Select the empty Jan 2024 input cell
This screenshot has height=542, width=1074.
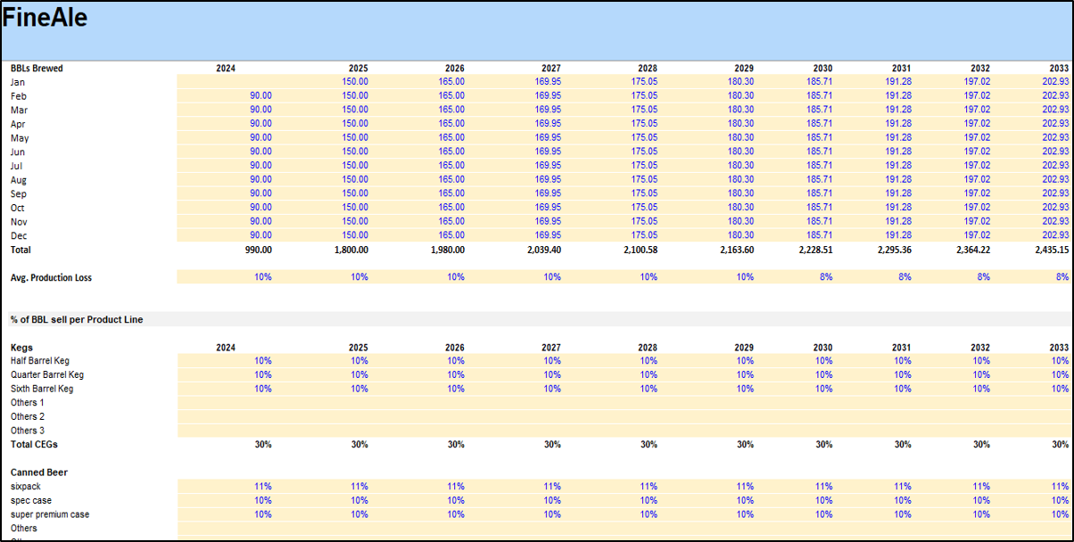tap(226, 82)
